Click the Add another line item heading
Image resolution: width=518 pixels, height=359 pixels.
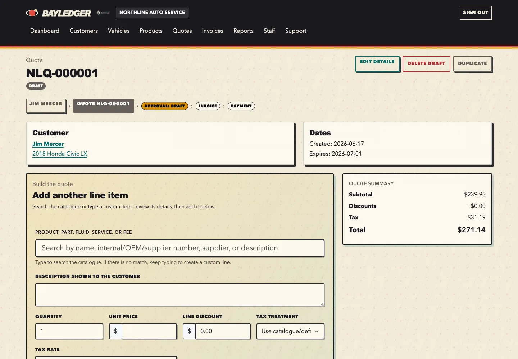click(x=80, y=195)
